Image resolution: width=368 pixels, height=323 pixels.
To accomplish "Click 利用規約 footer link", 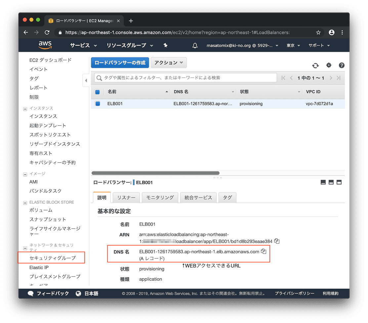I will pos(330,294).
